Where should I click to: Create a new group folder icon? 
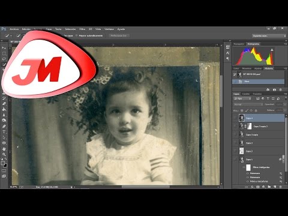pos(269,187)
